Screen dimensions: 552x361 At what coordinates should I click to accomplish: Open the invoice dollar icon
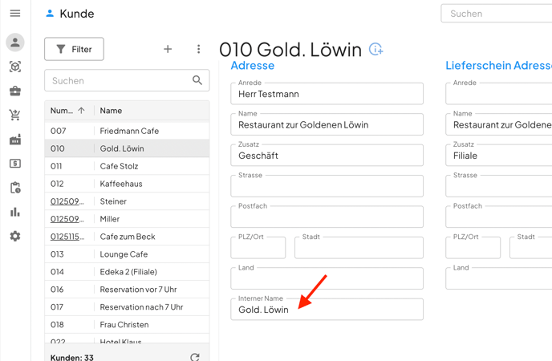coord(14,164)
